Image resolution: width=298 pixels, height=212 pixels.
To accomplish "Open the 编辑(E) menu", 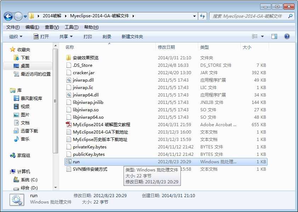I will tap(32, 27).
